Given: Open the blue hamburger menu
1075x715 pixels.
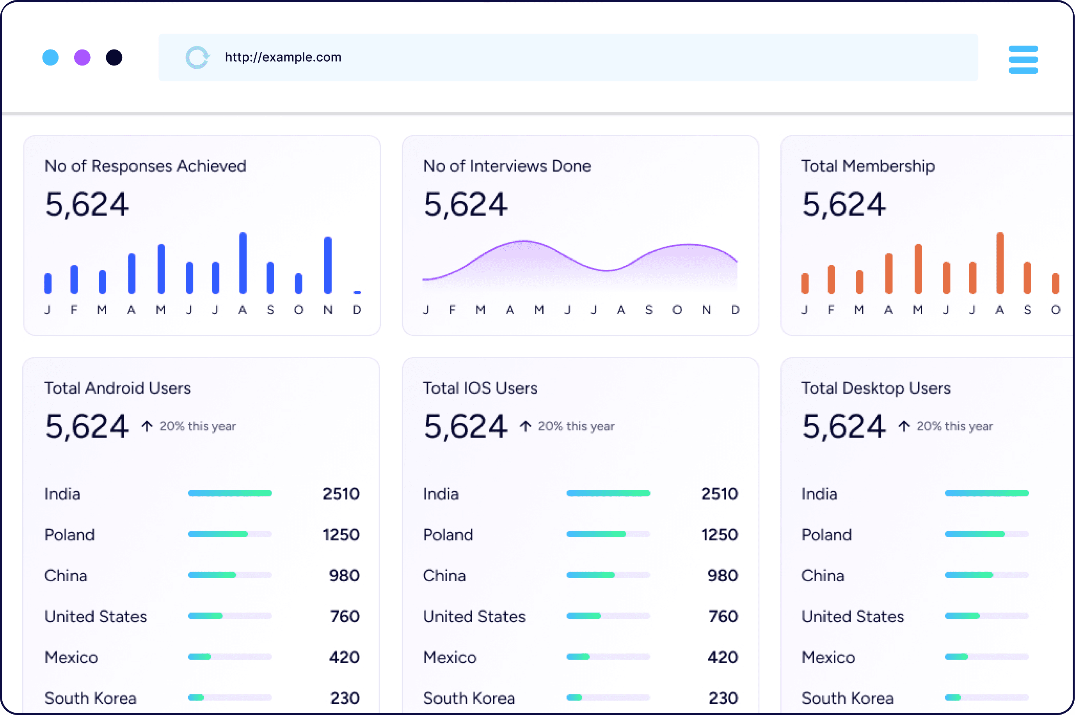Looking at the screenshot, I should (1023, 59).
